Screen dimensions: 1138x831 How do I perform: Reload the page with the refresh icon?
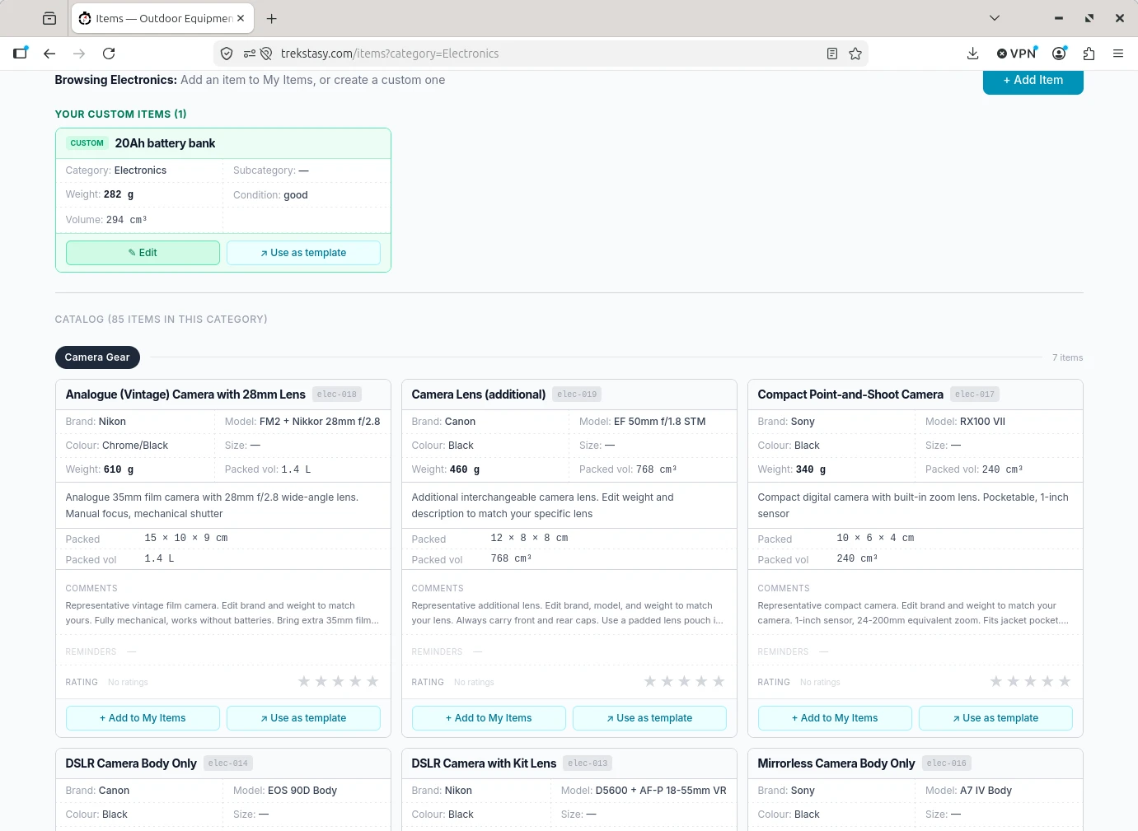[109, 54]
